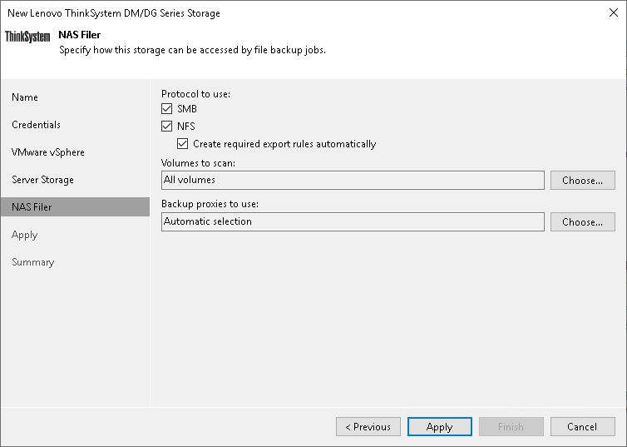Click the Apply button at bottom
The height and width of the screenshot is (447, 627).
[x=439, y=427]
